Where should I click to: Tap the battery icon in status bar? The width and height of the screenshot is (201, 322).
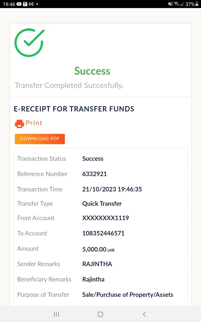(197, 4)
